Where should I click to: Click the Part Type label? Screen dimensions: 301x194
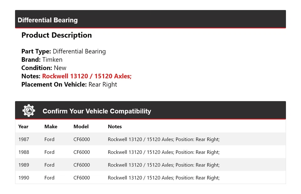tap(36, 51)
